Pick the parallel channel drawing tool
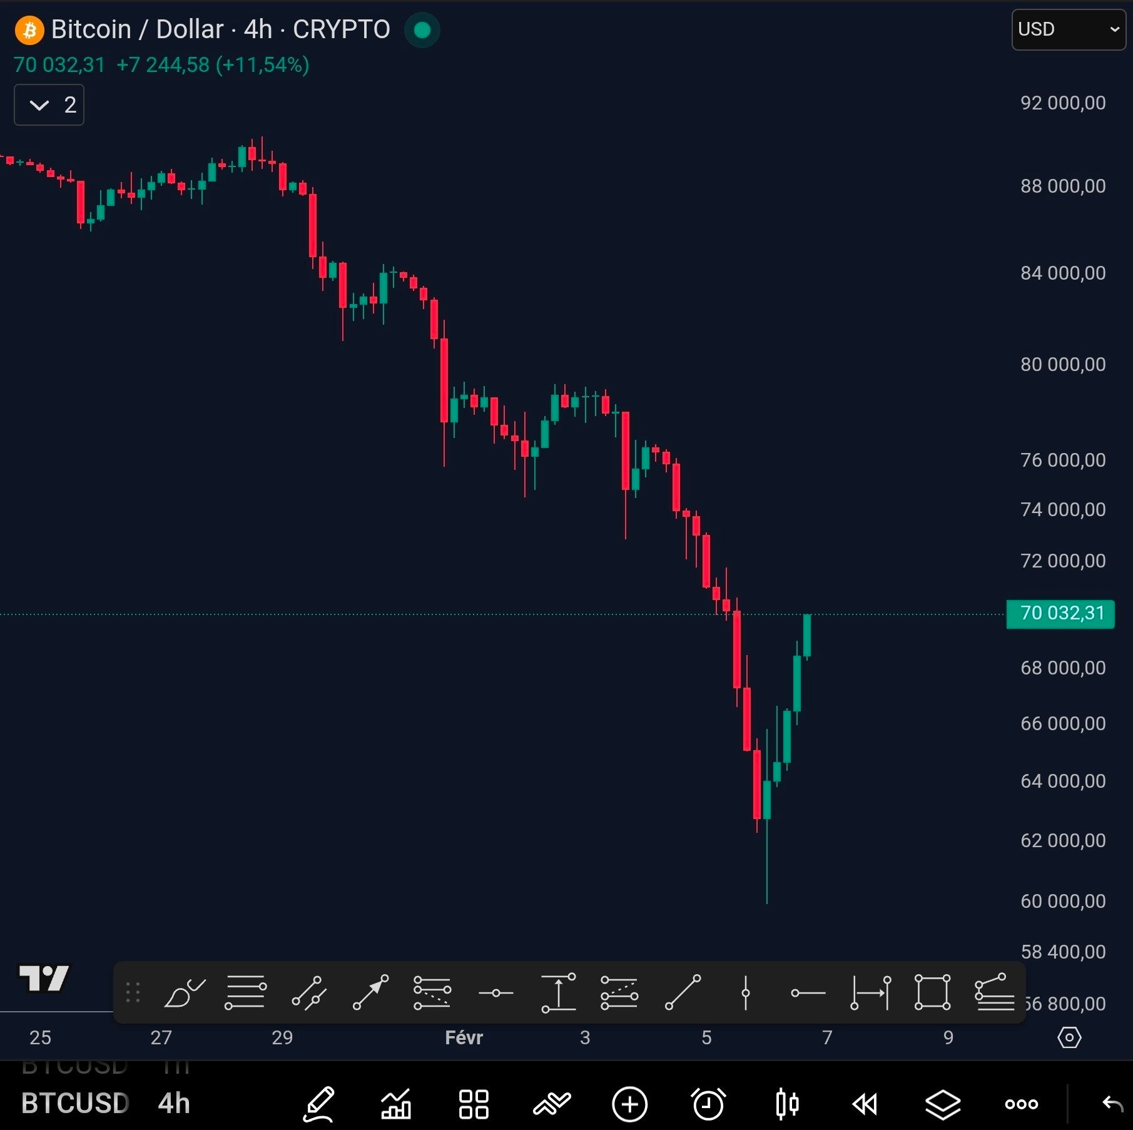 (x=309, y=992)
